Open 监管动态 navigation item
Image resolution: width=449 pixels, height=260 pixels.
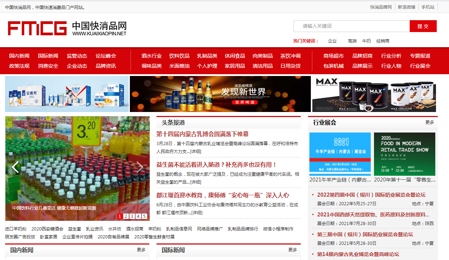[x=77, y=56]
